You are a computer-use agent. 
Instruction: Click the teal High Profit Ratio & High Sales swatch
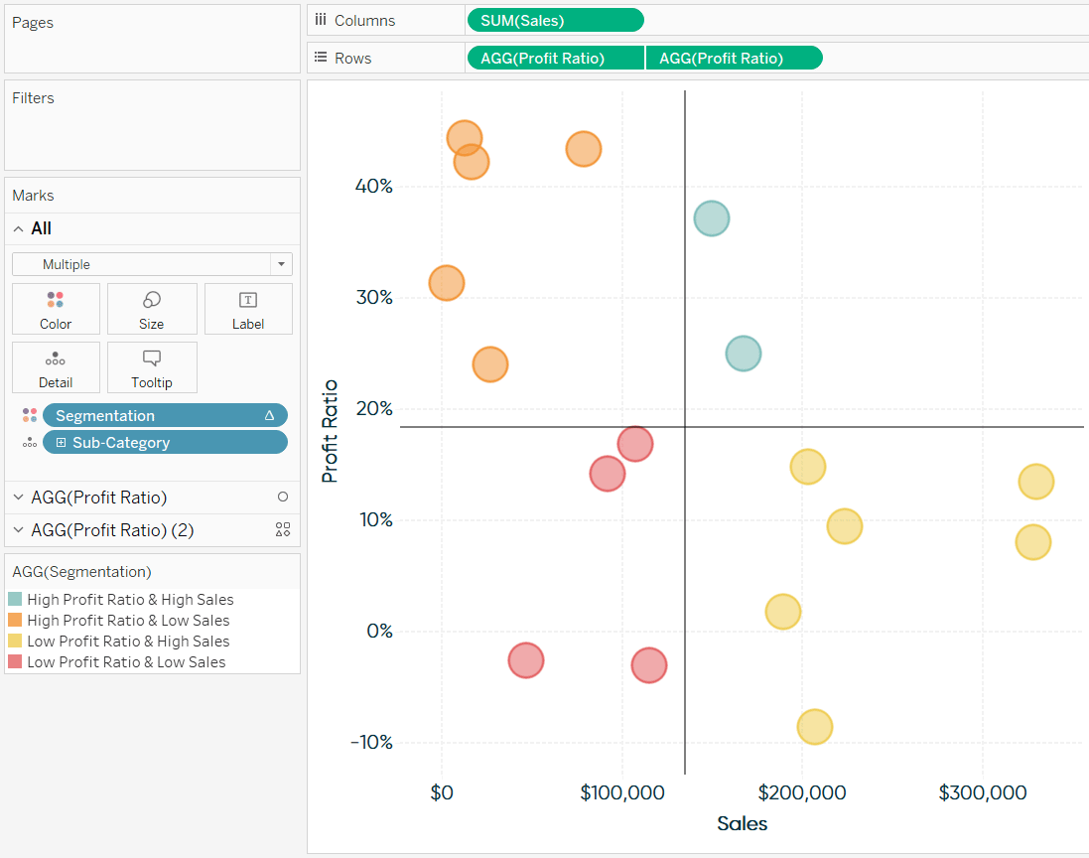[17, 600]
